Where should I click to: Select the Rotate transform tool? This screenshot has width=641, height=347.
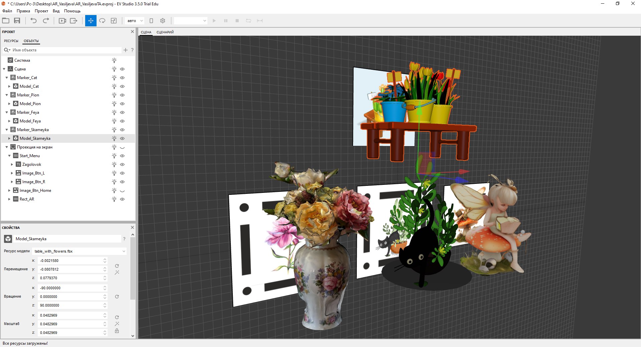point(102,21)
